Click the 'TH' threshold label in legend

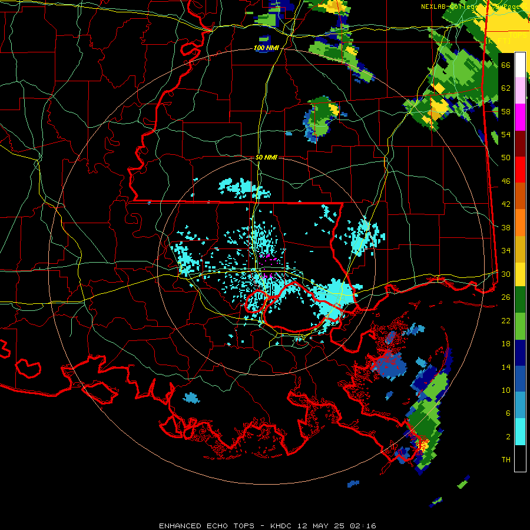coord(506,460)
